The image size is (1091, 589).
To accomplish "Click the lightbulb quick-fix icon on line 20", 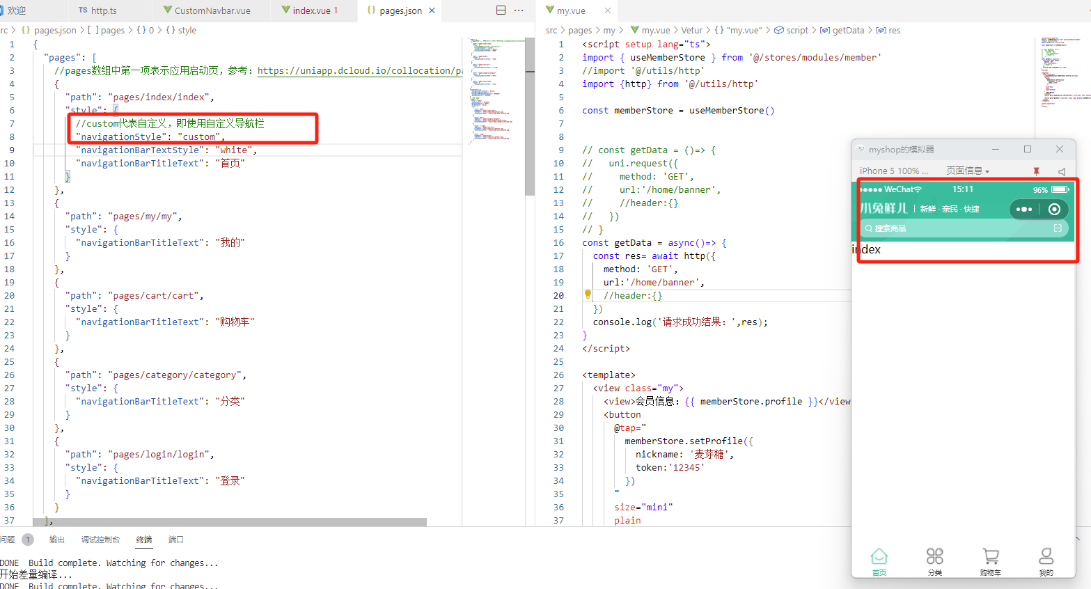I will point(588,294).
